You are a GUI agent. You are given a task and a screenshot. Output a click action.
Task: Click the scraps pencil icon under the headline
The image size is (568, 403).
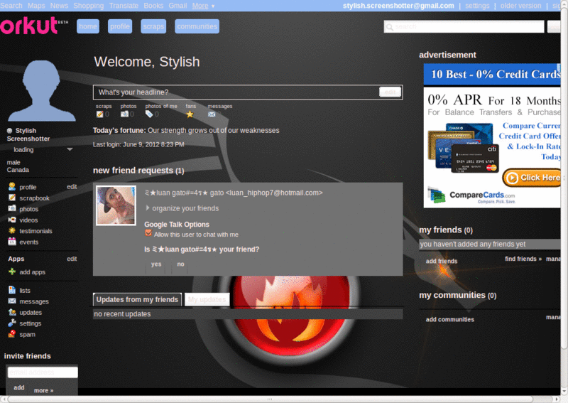99,114
